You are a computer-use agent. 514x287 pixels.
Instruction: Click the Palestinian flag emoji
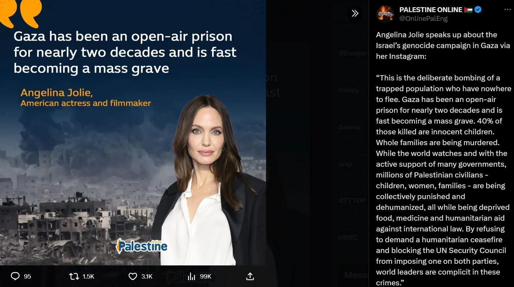coord(468,10)
